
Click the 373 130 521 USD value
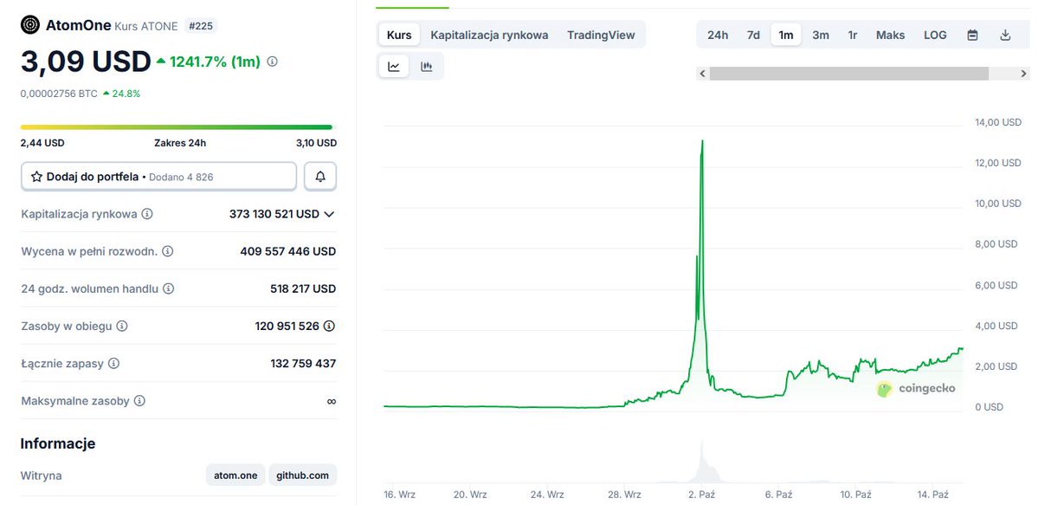pos(274,214)
